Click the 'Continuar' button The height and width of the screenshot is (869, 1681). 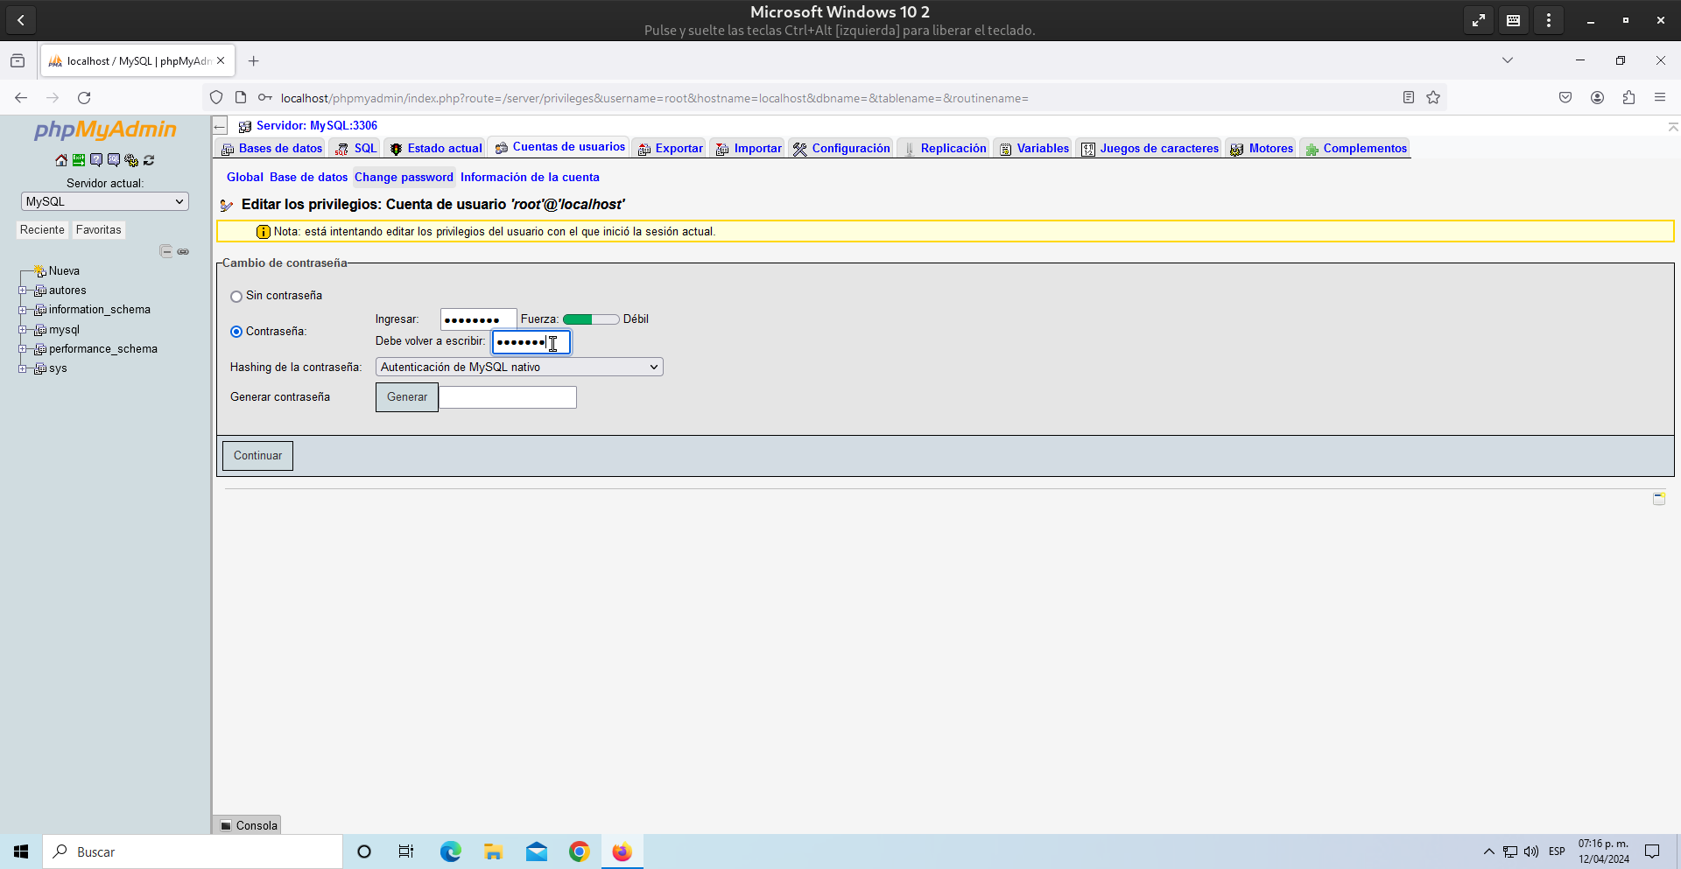click(257, 456)
